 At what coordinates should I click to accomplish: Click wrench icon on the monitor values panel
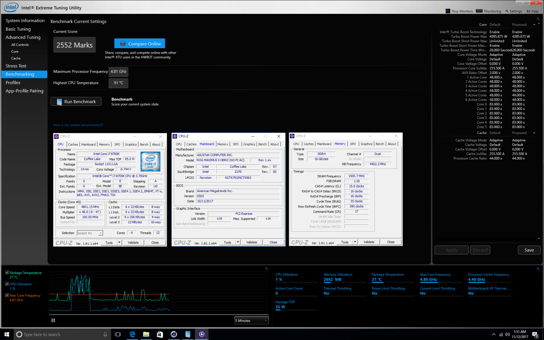point(538,269)
